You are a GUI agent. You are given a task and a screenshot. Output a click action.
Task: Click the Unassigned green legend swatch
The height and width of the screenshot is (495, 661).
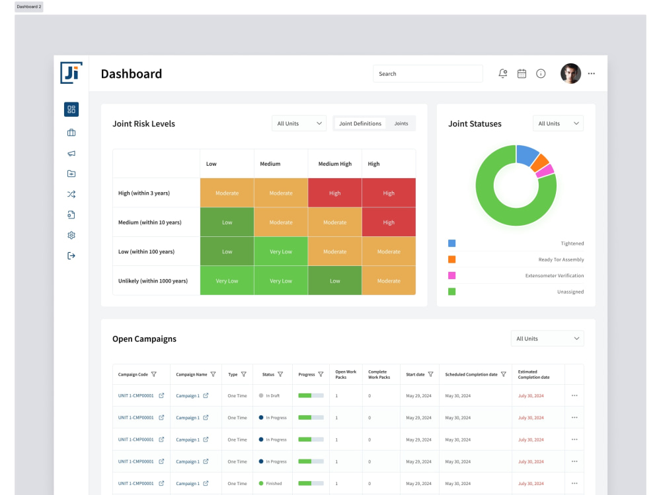(x=452, y=291)
